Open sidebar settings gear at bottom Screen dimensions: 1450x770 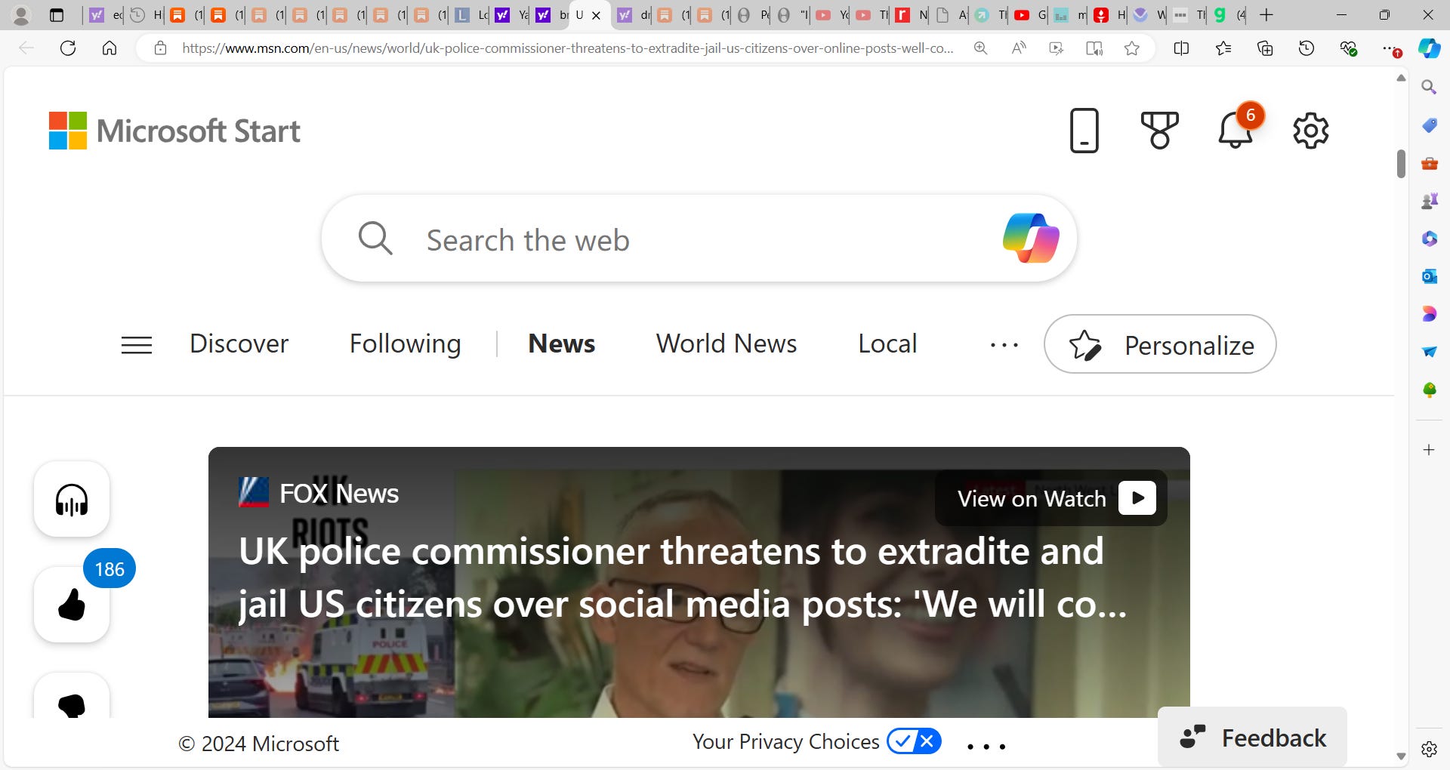[x=1429, y=749]
